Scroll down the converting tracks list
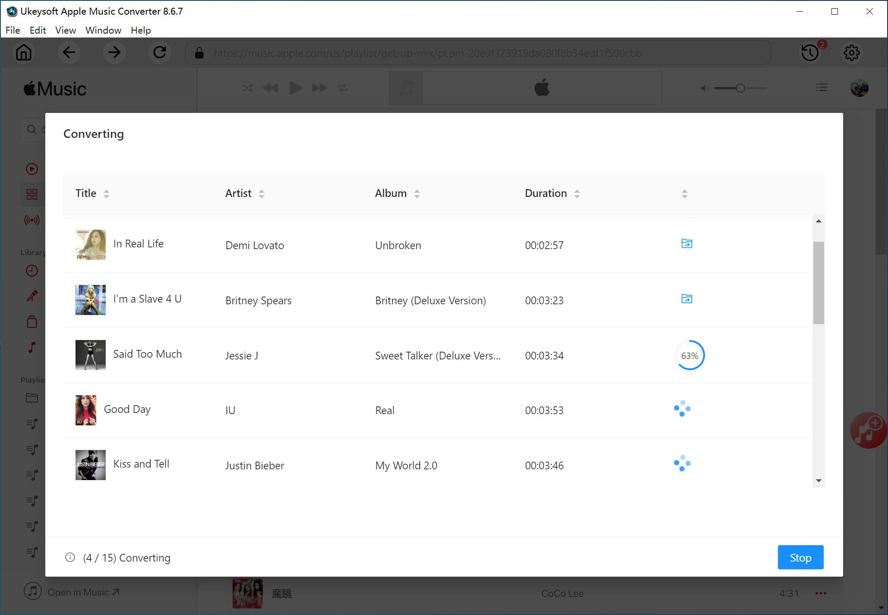888x615 pixels. click(819, 481)
